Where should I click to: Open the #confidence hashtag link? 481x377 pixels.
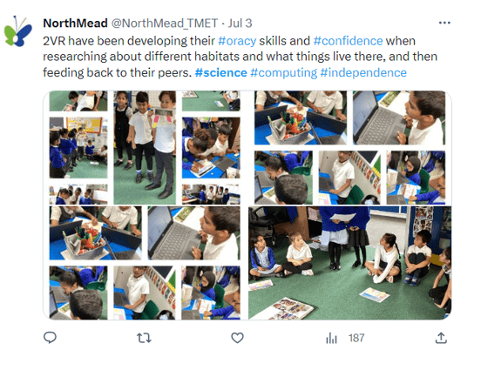349,41
